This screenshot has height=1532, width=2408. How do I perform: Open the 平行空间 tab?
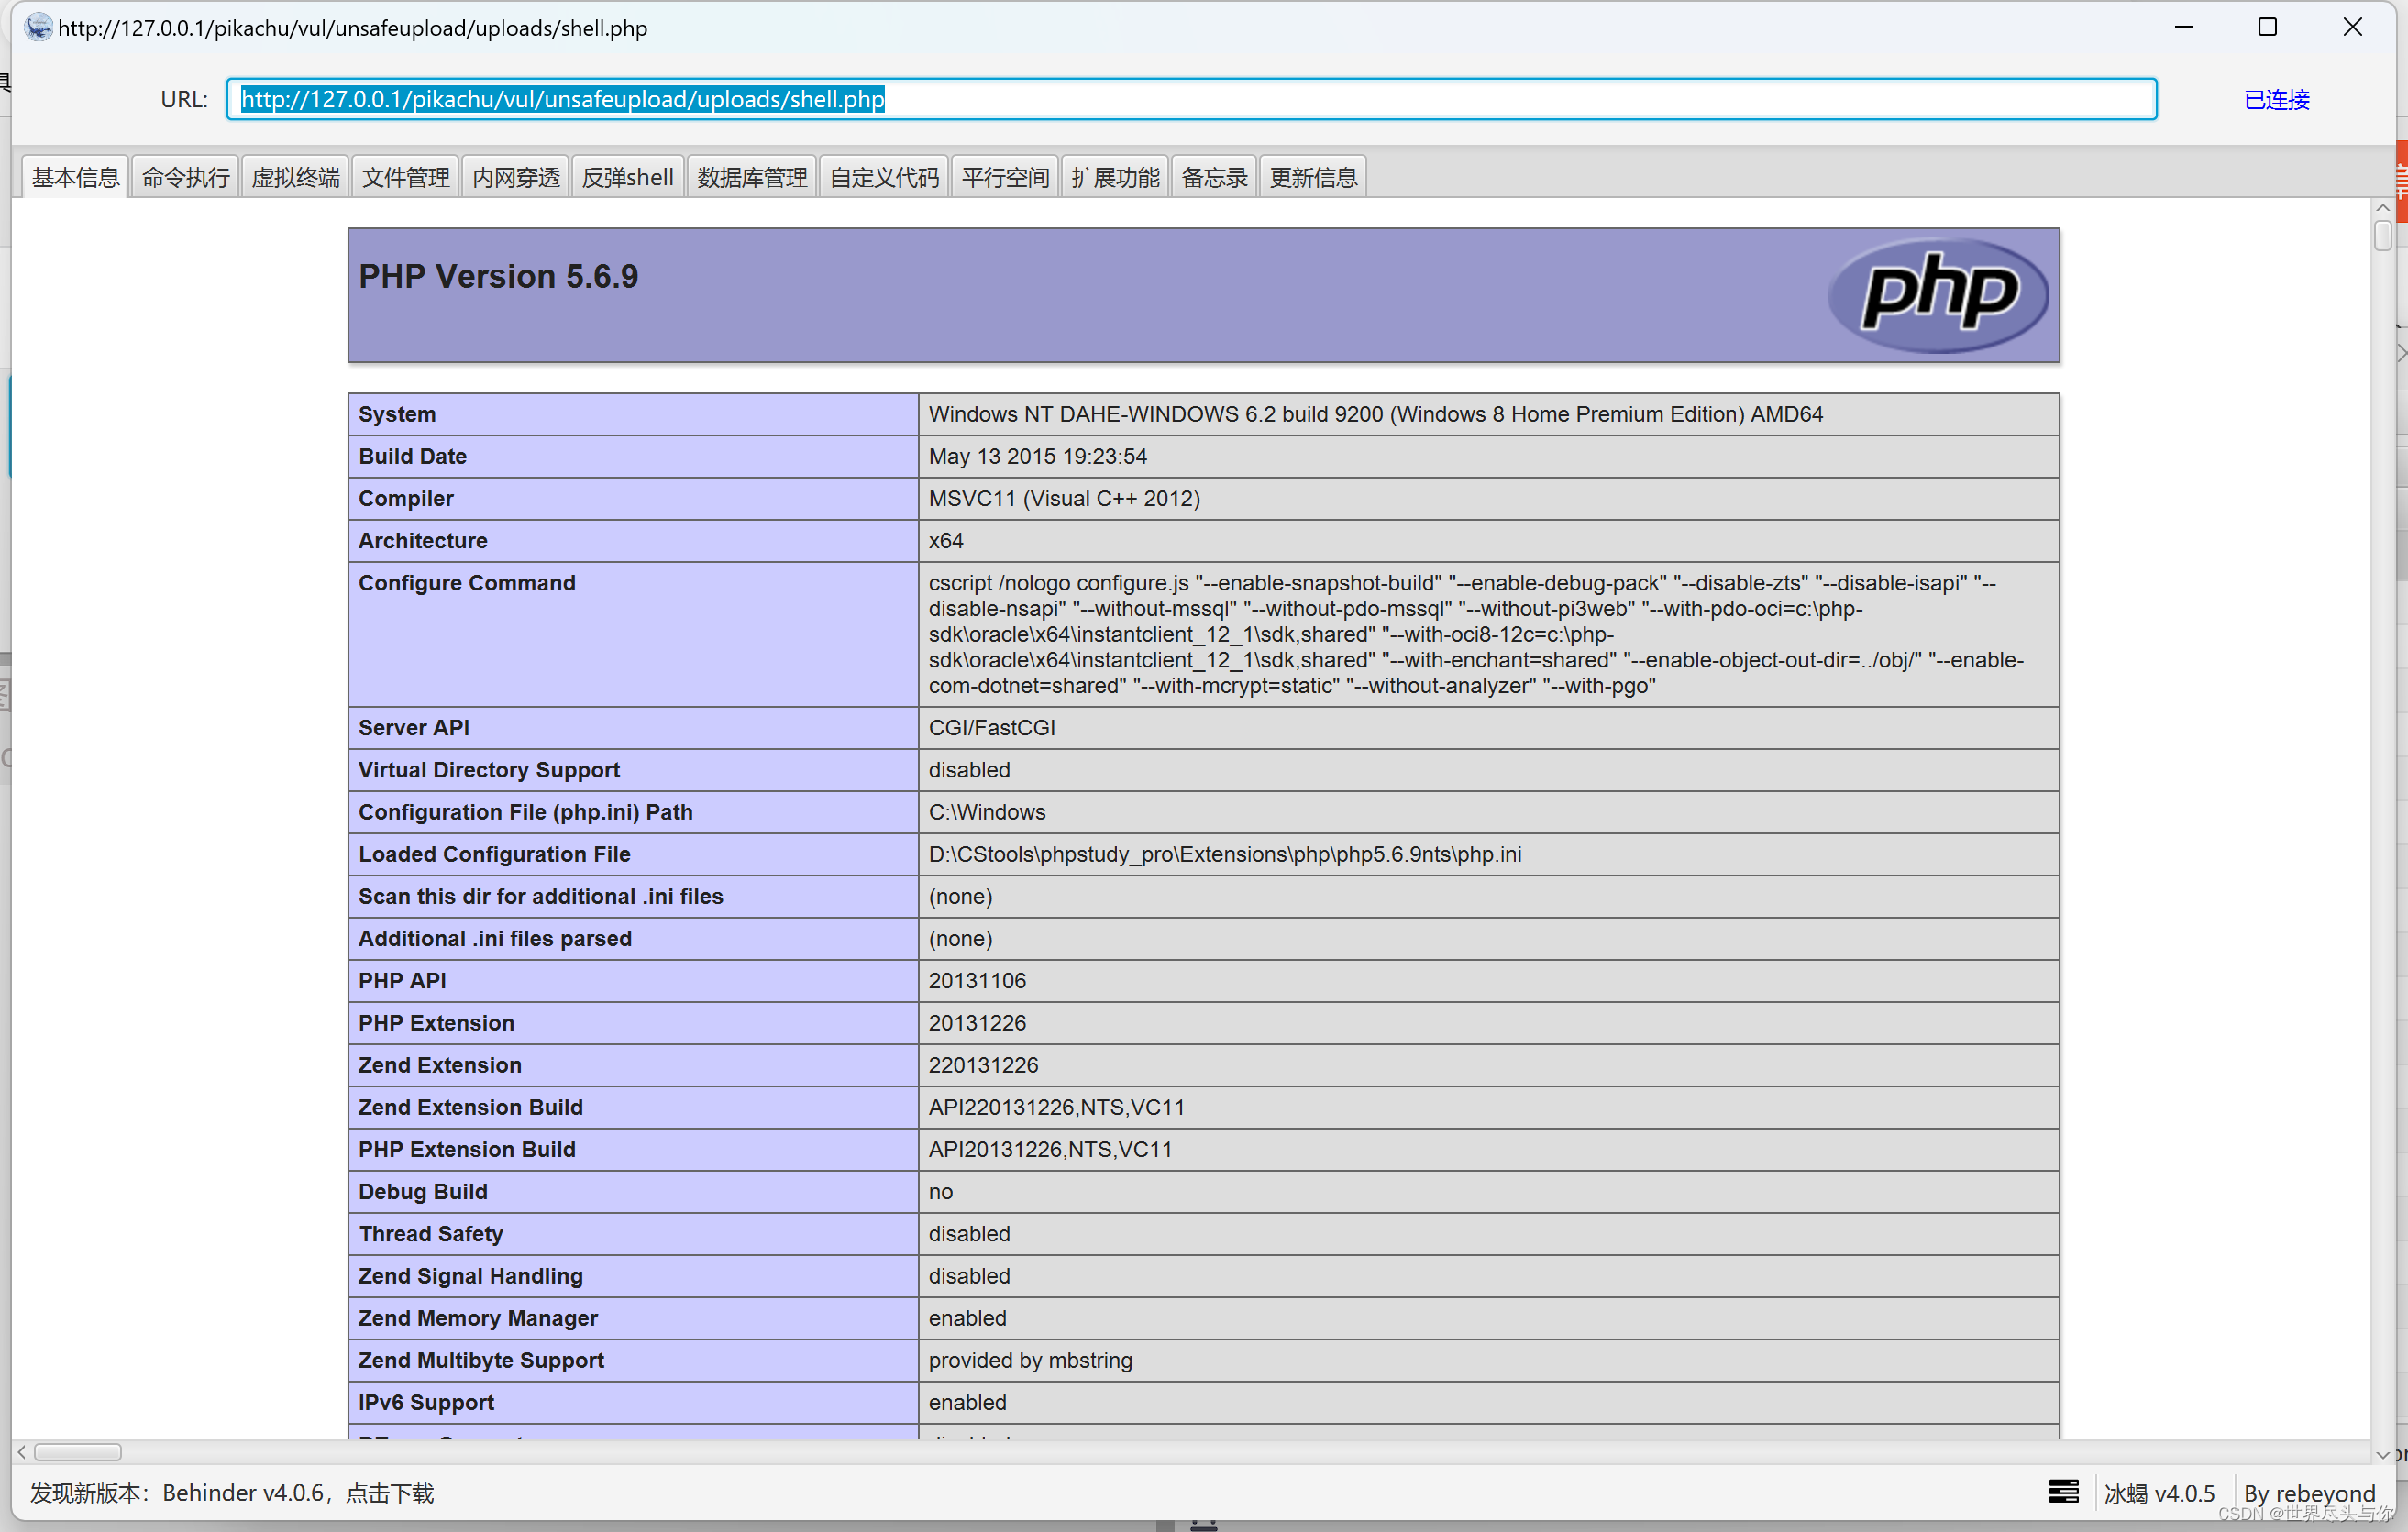pos(1005,177)
